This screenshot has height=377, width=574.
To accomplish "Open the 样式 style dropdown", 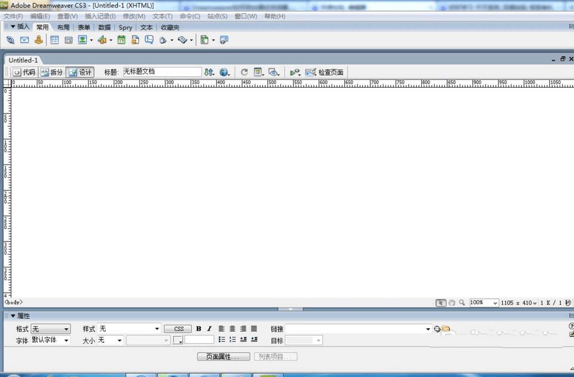I will coord(129,329).
